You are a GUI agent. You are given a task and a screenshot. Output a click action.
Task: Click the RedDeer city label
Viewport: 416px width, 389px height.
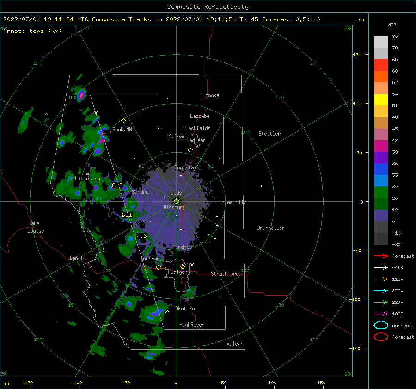coord(196,140)
